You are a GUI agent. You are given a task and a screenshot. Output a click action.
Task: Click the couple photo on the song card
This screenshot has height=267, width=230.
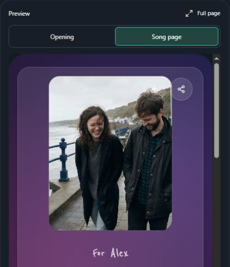[x=110, y=153]
